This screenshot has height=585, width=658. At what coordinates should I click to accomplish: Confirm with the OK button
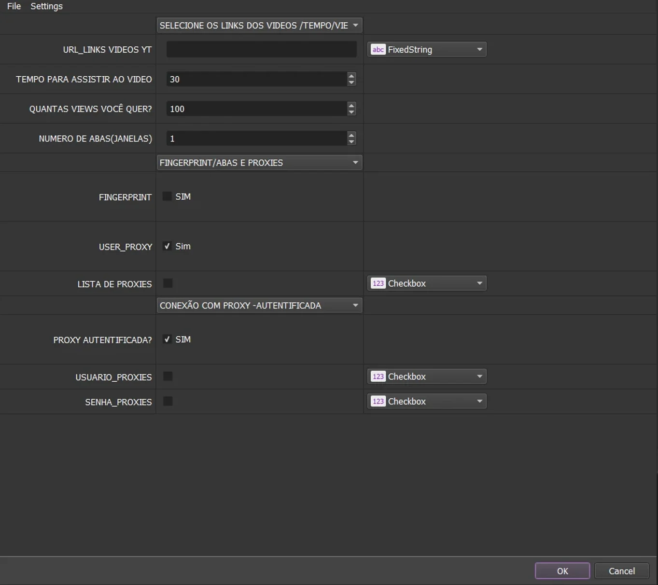click(562, 571)
